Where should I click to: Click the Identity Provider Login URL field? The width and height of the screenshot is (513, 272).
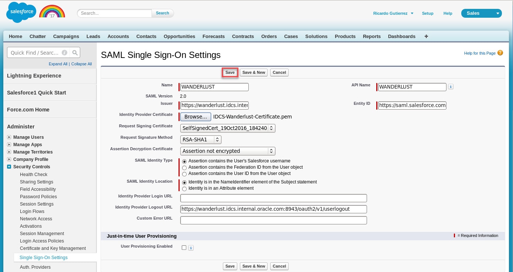tap(274, 198)
